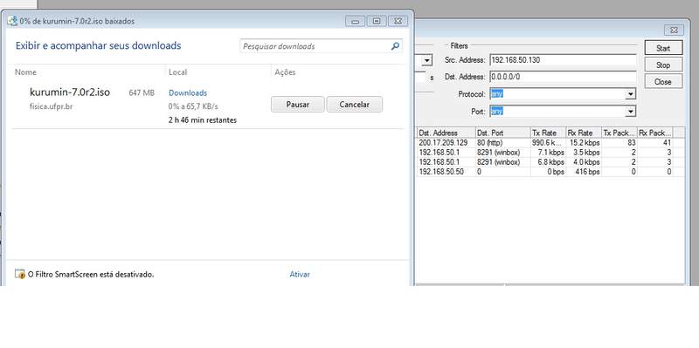Expand the Port dropdown arrow
The height and width of the screenshot is (348, 699).
tap(630, 112)
